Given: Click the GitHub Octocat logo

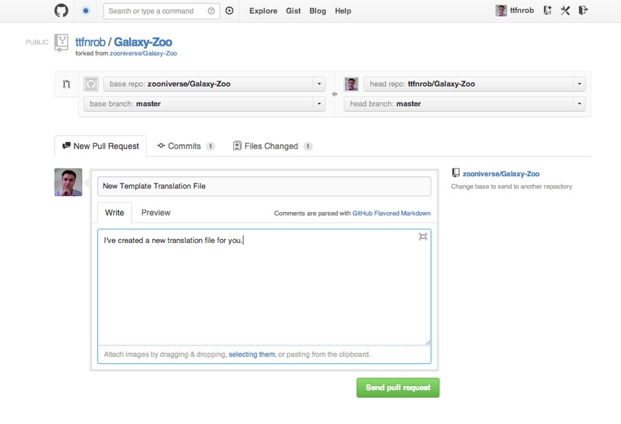Looking at the screenshot, I should (61, 10).
